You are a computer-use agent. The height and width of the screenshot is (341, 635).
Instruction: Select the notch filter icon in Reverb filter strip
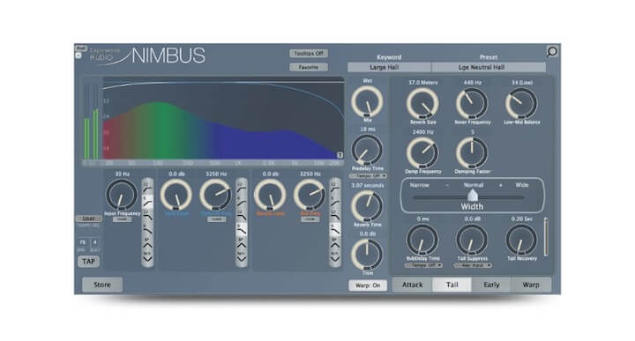pos(335,257)
